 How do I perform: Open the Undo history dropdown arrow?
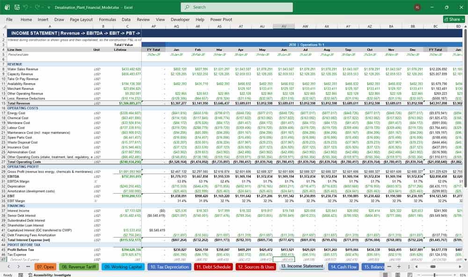tap(31, 7)
